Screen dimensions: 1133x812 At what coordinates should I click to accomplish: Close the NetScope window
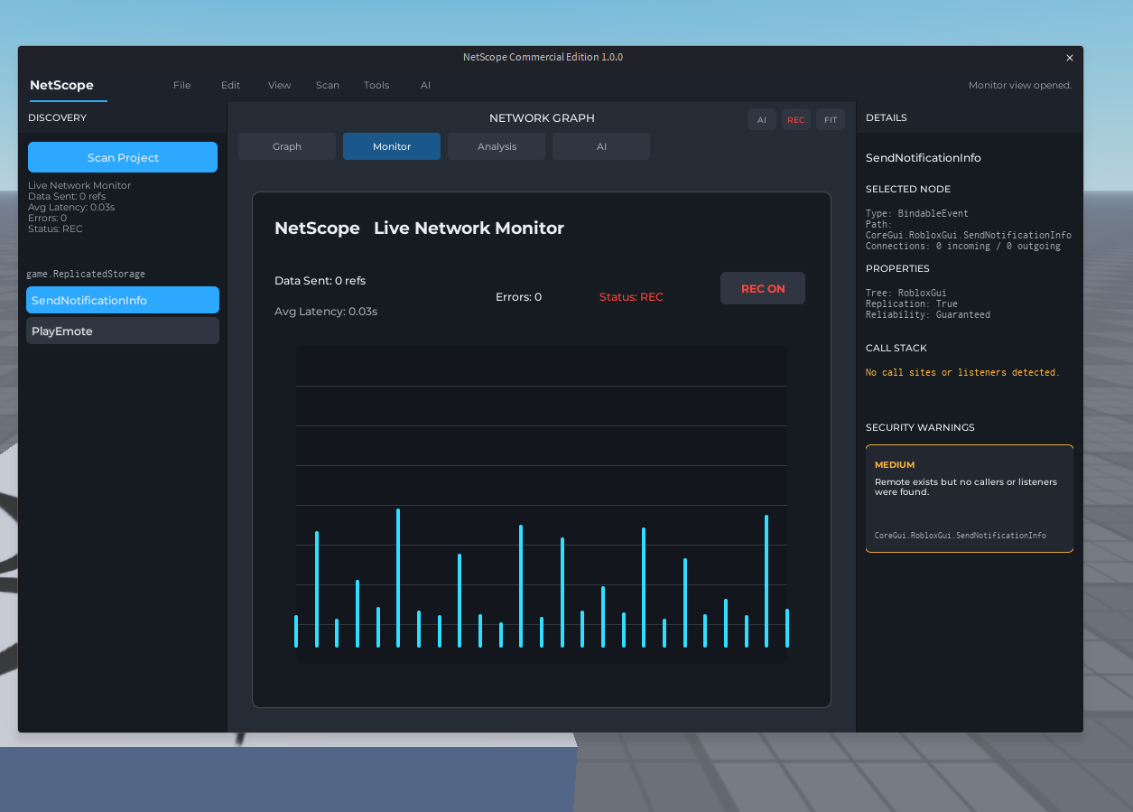[1070, 58]
